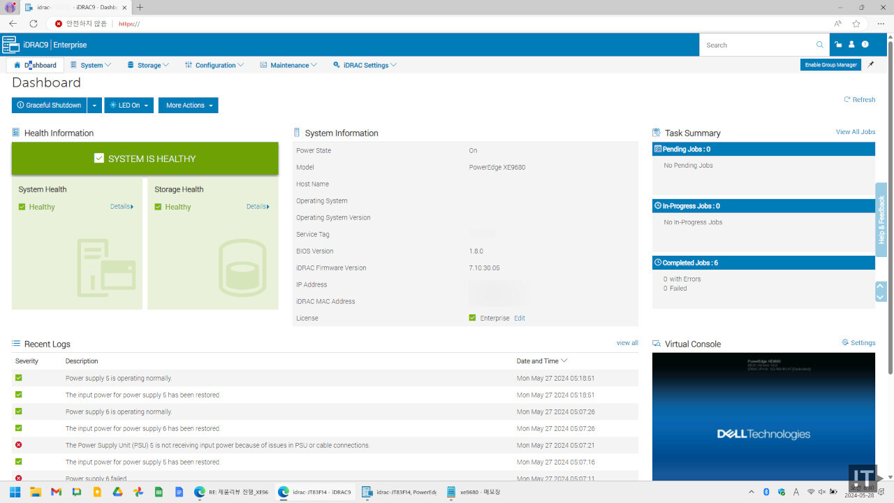Sort logs by Date and Time
The width and height of the screenshot is (894, 503).
coord(541,361)
